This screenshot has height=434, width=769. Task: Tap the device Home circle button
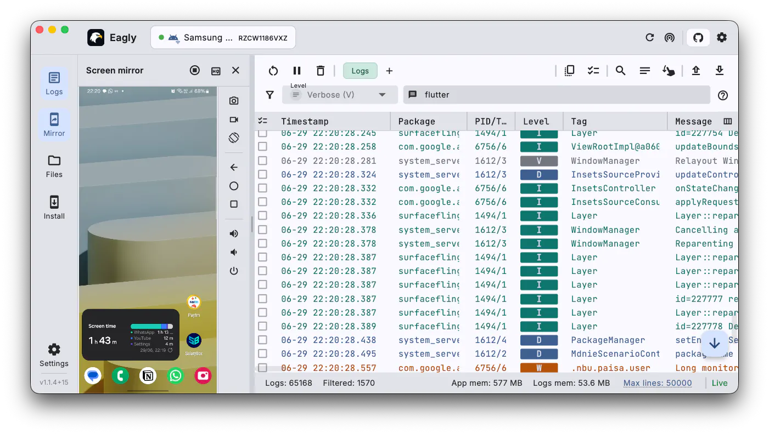click(x=234, y=186)
